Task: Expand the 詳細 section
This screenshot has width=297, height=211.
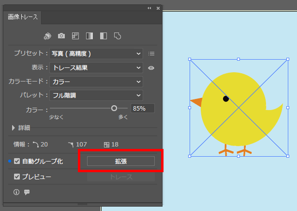Action: pyautogui.click(x=13, y=128)
